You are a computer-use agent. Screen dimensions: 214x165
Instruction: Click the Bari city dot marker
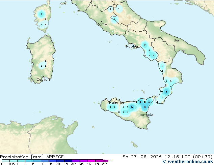[x=177, y=37]
